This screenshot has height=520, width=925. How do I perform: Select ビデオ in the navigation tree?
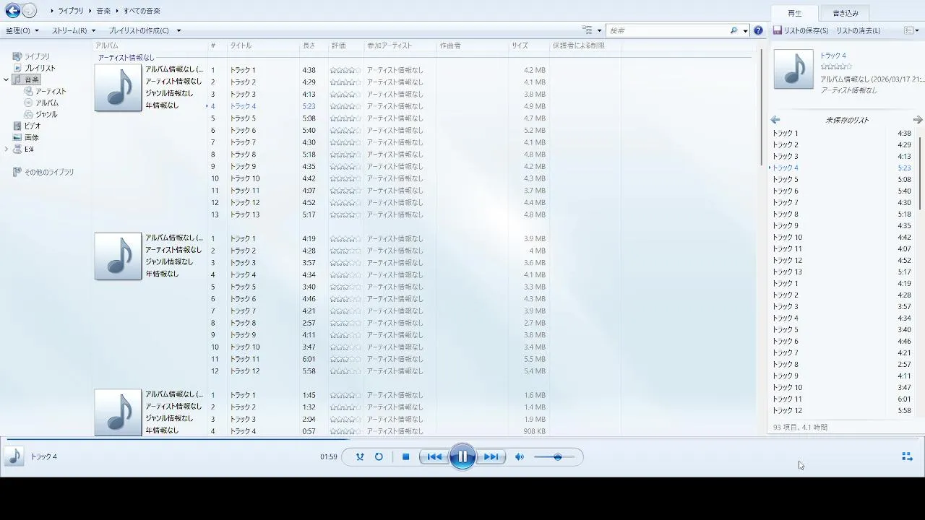tap(33, 126)
